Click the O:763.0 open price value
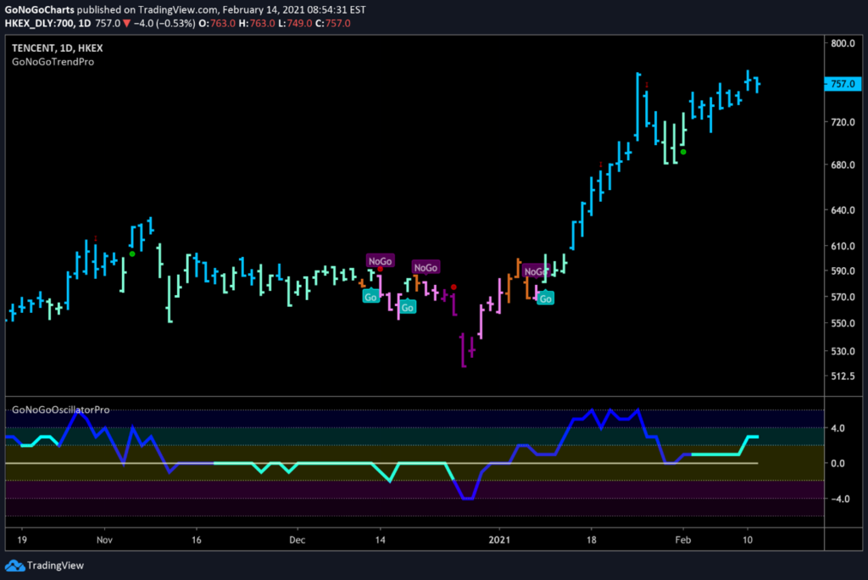The height and width of the screenshot is (580, 868). [217, 23]
